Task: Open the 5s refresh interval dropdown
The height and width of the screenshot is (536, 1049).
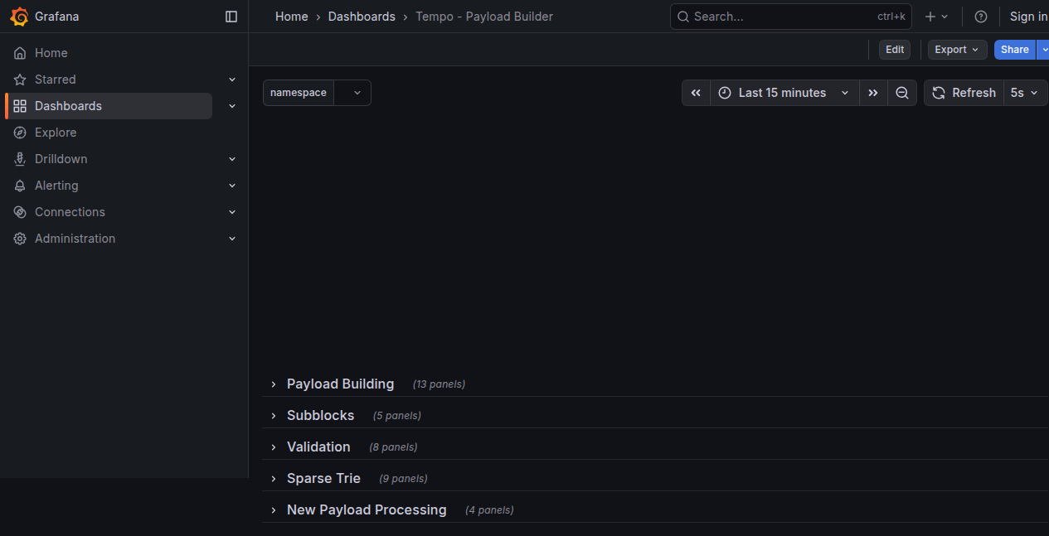Action: [x=1025, y=93]
